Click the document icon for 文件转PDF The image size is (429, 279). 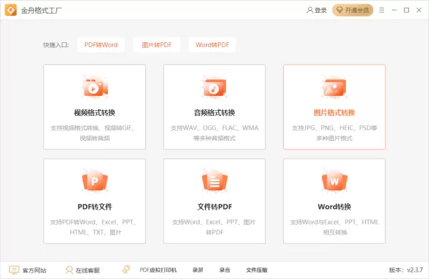click(x=214, y=181)
